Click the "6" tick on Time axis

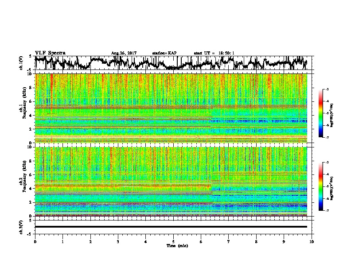point(201,242)
